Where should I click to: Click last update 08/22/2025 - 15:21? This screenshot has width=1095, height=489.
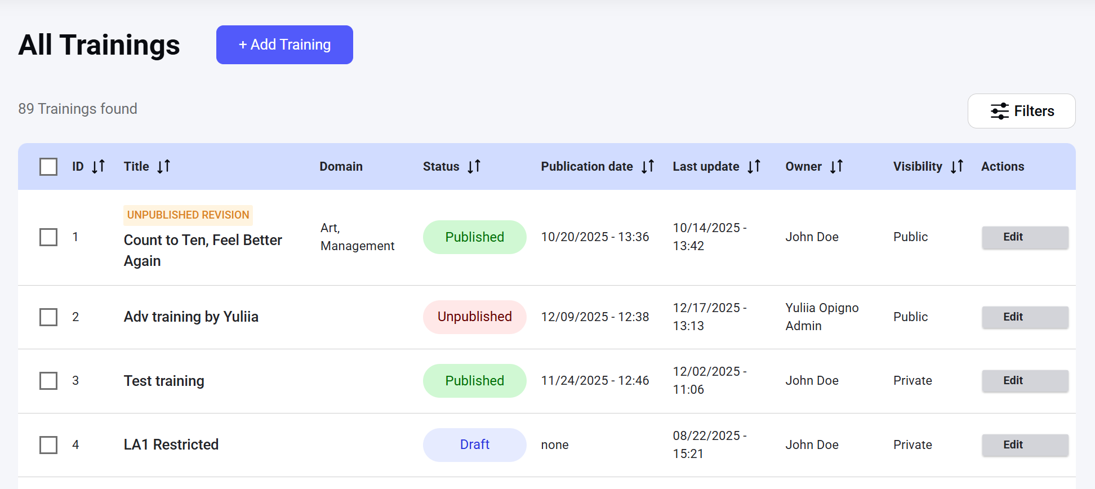(710, 445)
